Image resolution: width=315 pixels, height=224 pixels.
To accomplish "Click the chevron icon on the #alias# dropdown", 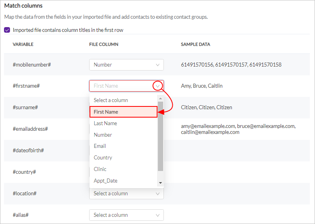I will [158, 215].
